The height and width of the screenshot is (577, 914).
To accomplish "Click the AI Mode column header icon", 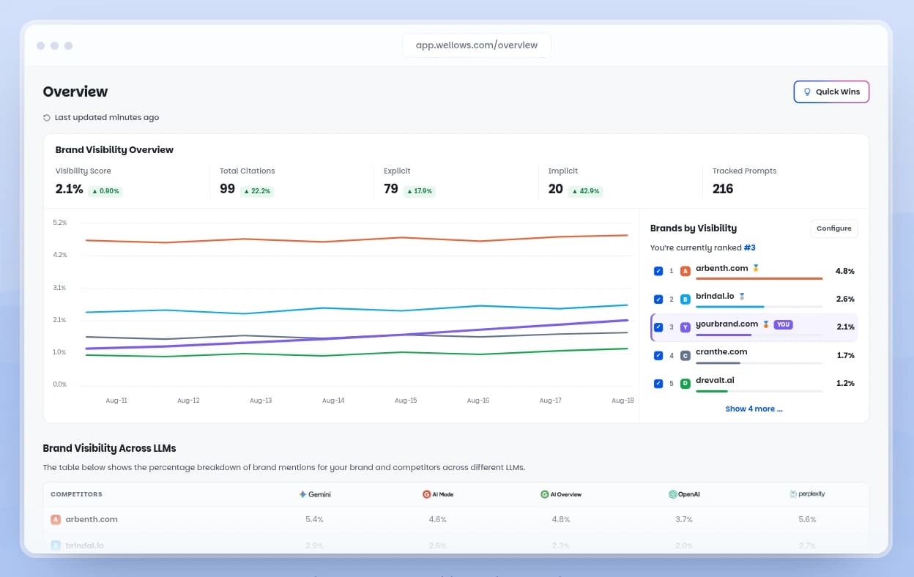I will 426,494.
